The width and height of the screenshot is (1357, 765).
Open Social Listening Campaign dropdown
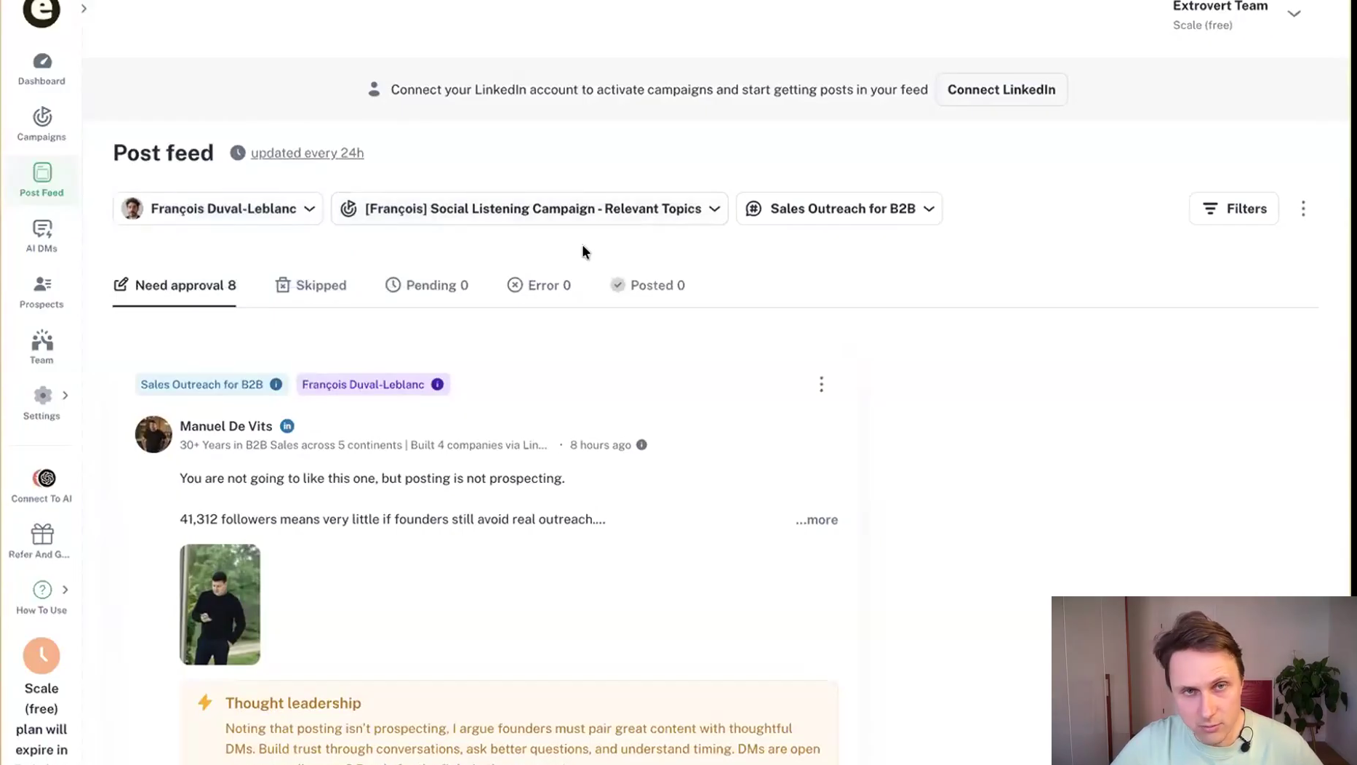point(529,209)
